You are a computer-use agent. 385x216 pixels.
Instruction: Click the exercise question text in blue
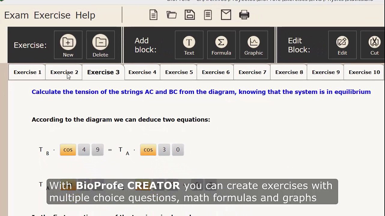(201, 92)
